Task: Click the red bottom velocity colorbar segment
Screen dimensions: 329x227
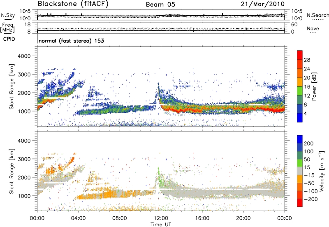Action: point(300,203)
